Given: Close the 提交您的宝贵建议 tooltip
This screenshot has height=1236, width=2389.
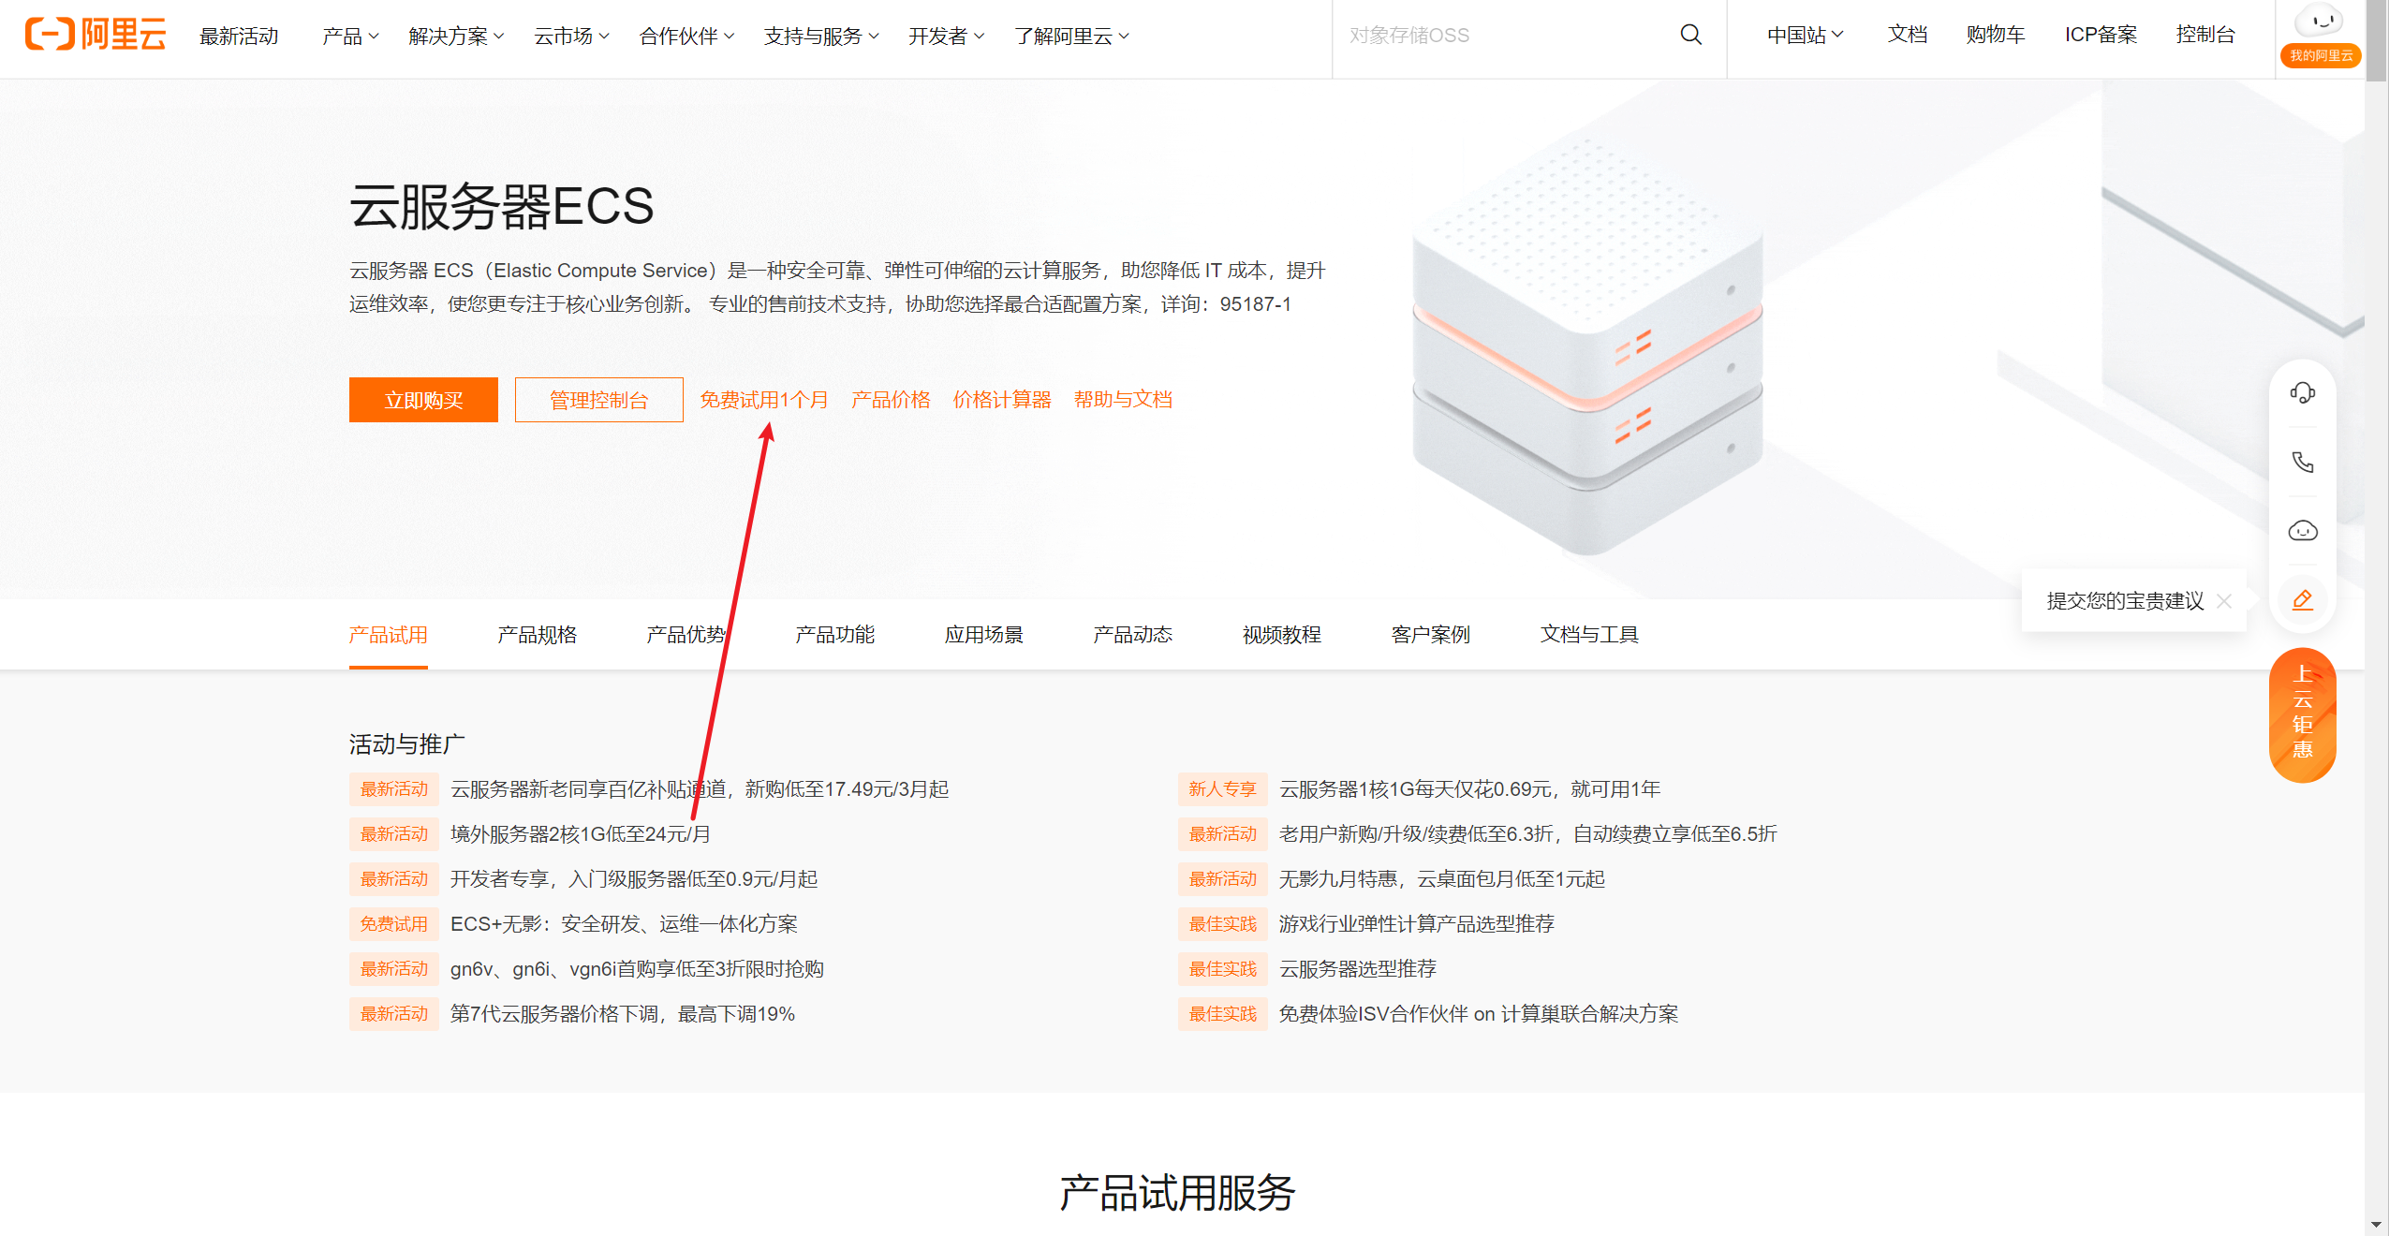Looking at the screenshot, I should click(x=2224, y=601).
